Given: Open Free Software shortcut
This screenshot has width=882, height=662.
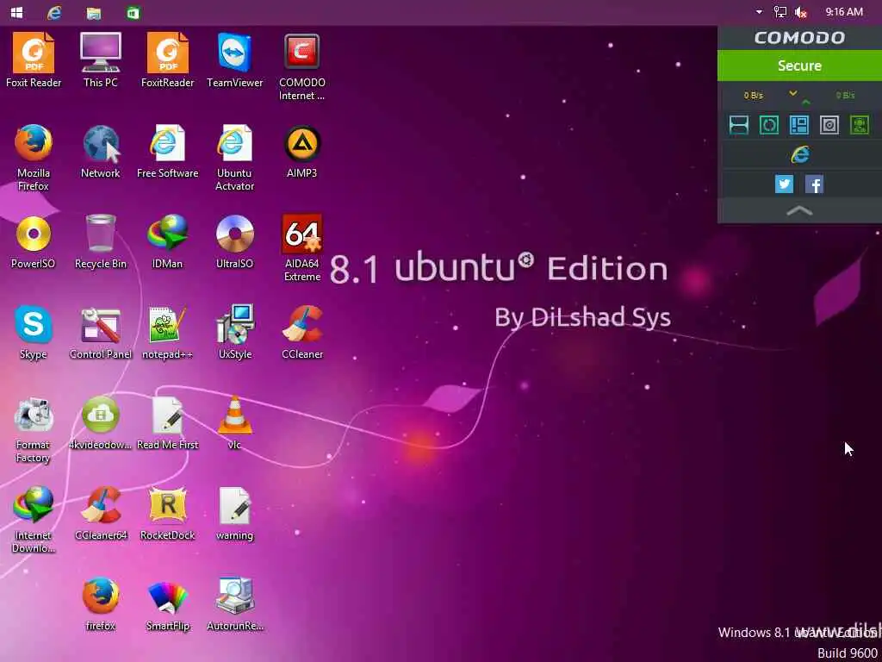Looking at the screenshot, I should click(x=168, y=151).
